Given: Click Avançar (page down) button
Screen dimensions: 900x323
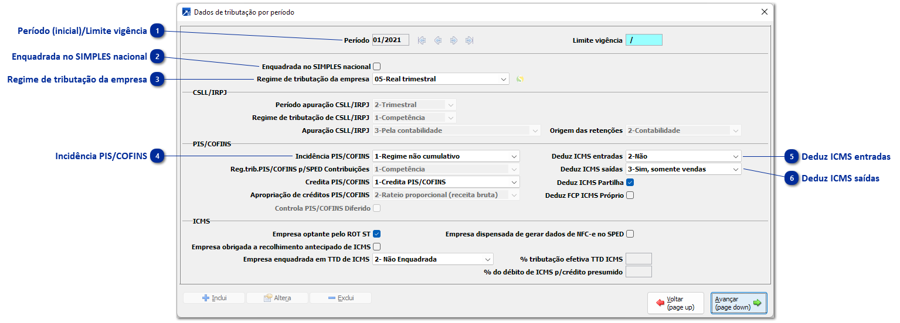Looking at the screenshot, I should click(739, 303).
